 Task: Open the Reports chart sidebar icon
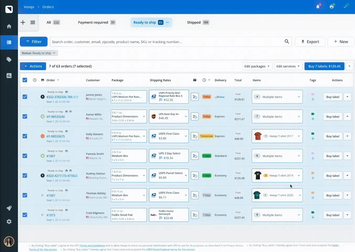point(9,76)
